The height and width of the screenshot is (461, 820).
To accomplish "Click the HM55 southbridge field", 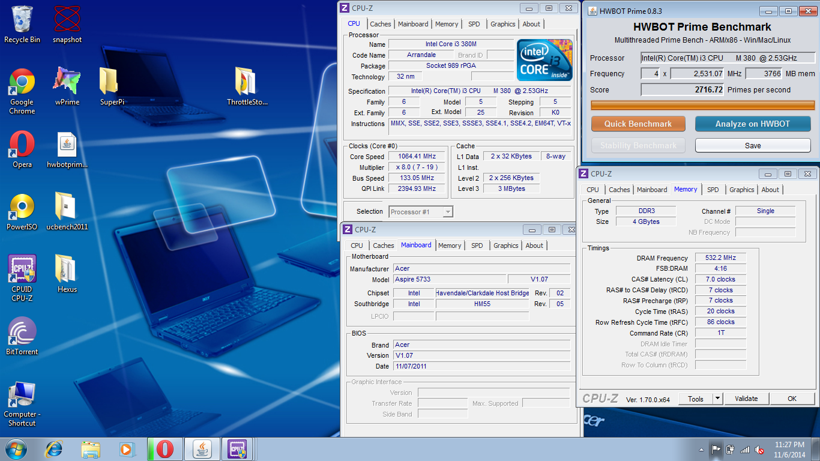I will pos(483,304).
